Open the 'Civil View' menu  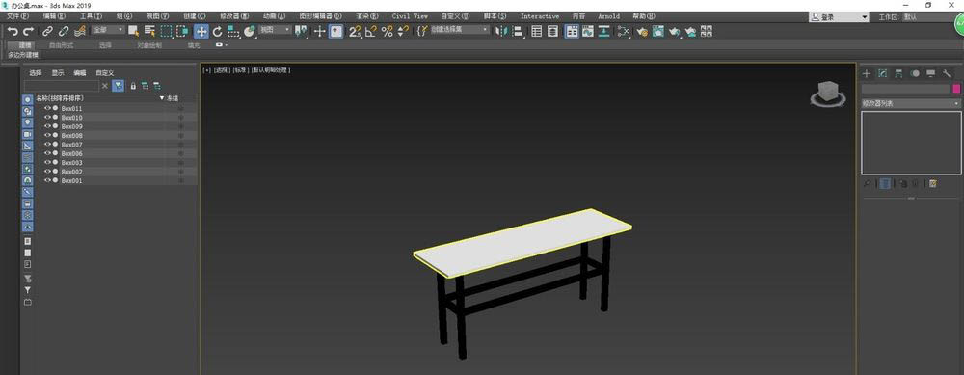410,16
